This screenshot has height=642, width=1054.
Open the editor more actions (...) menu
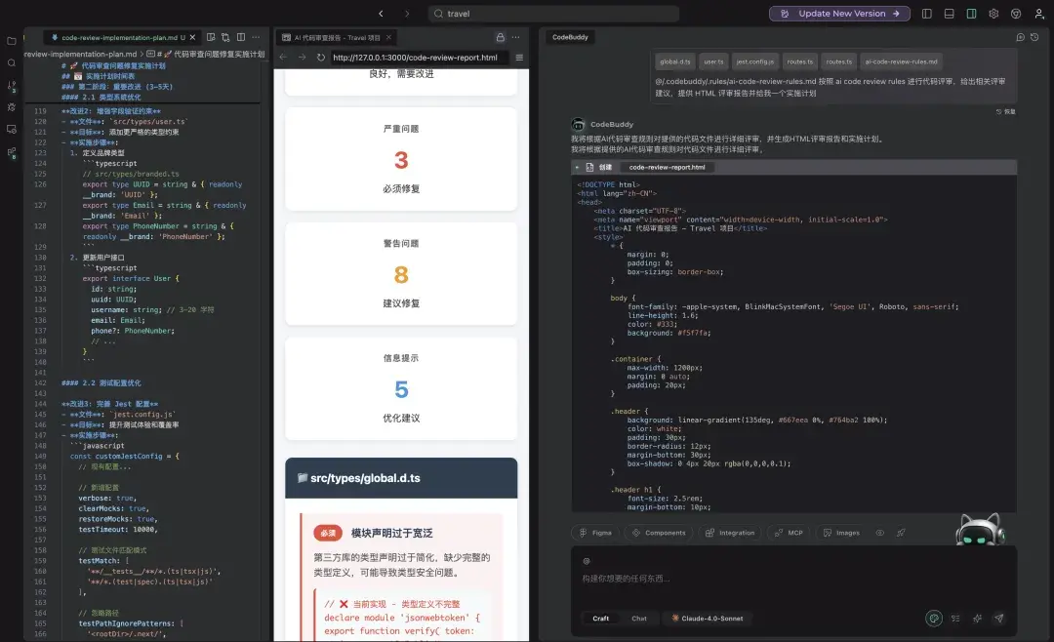click(x=255, y=37)
